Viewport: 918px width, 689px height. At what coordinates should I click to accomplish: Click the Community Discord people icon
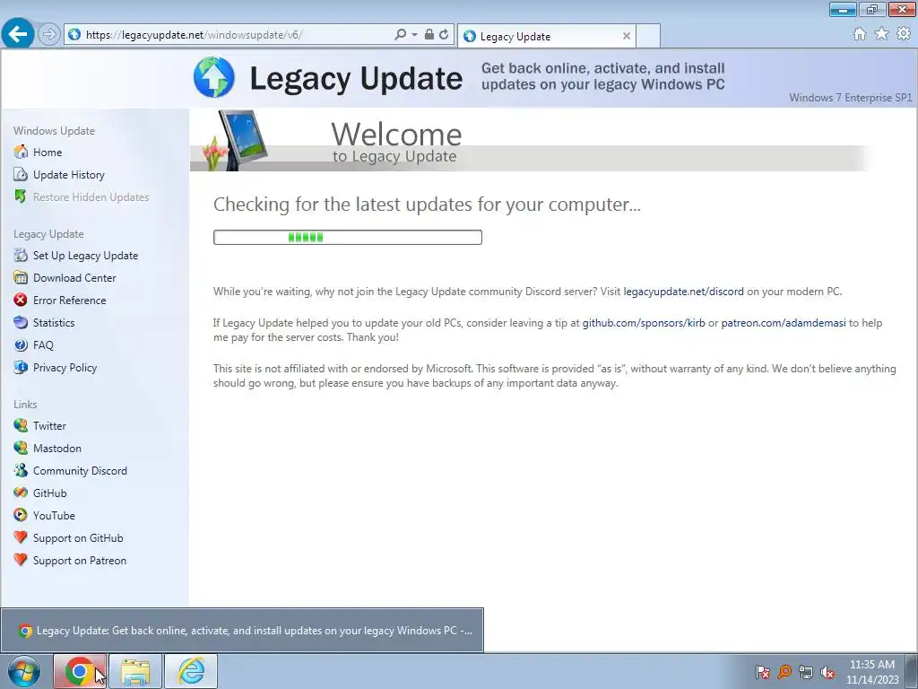(21, 470)
